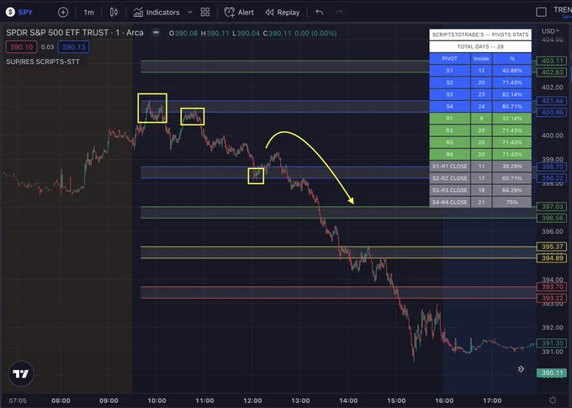Click the S1 row in stats table

pyautogui.click(x=480, y=71)
